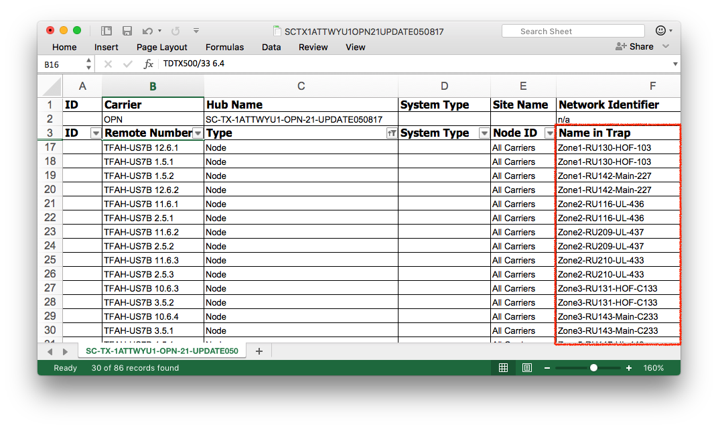Open the Formulas ribbon tab

[x=224, y=47]
